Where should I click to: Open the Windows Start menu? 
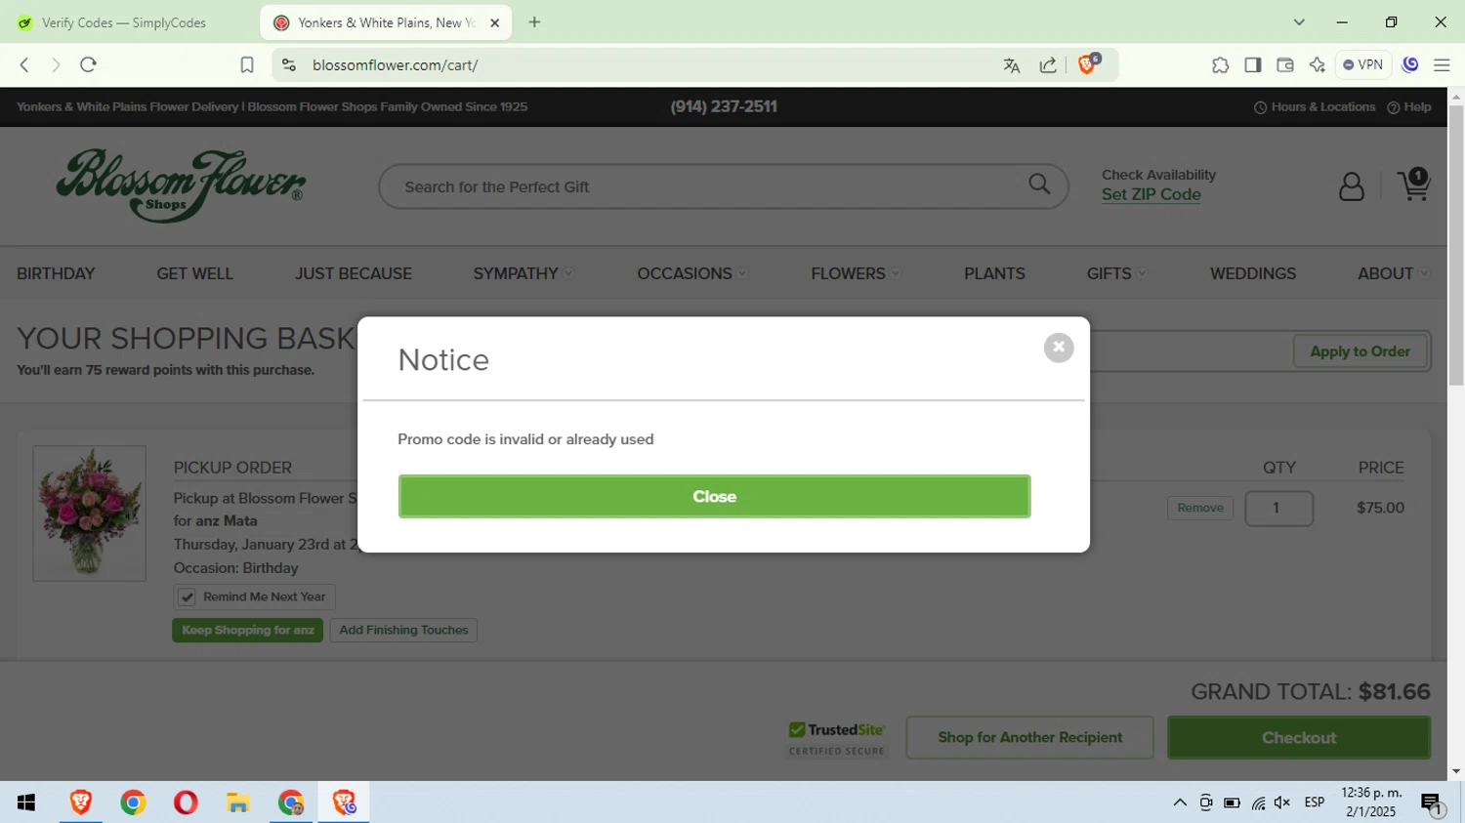point(26,802)
